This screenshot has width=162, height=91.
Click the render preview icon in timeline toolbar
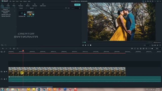coord(132,49)
